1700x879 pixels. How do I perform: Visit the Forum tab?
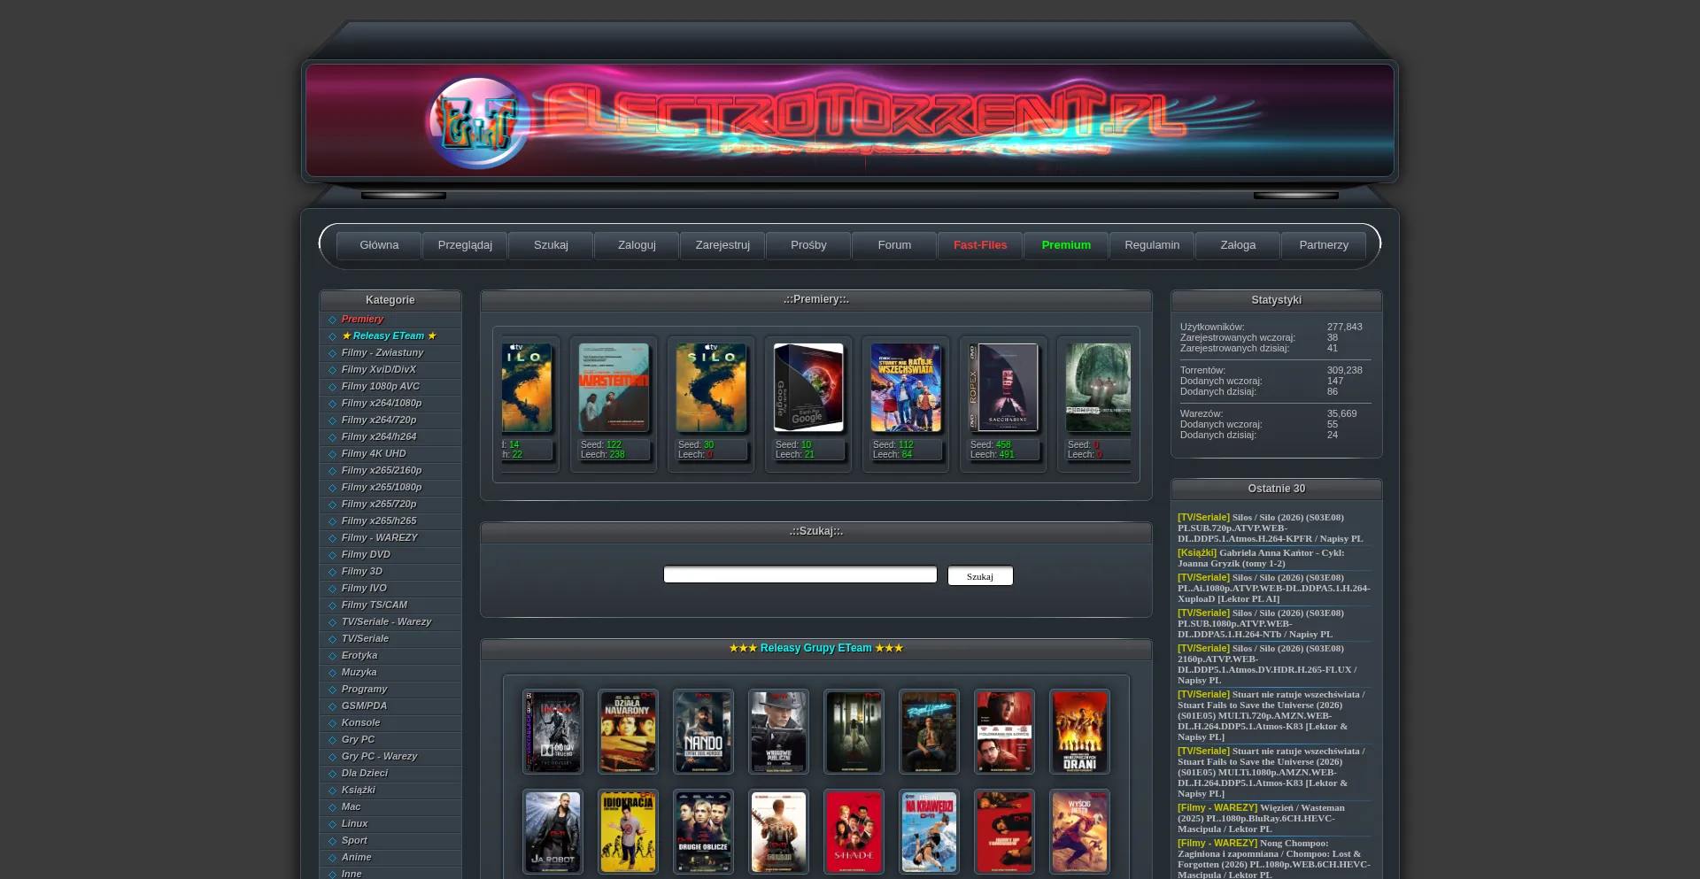(894, 245)
